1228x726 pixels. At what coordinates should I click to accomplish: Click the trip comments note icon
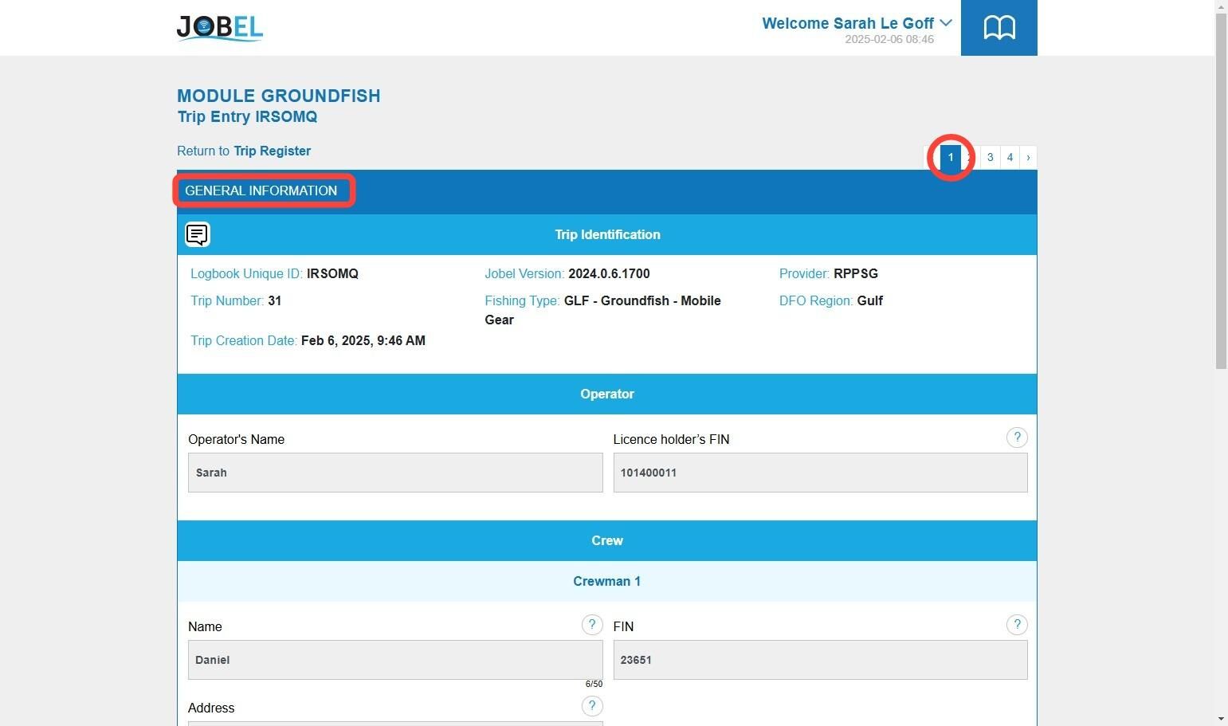[x=198, y=234]
